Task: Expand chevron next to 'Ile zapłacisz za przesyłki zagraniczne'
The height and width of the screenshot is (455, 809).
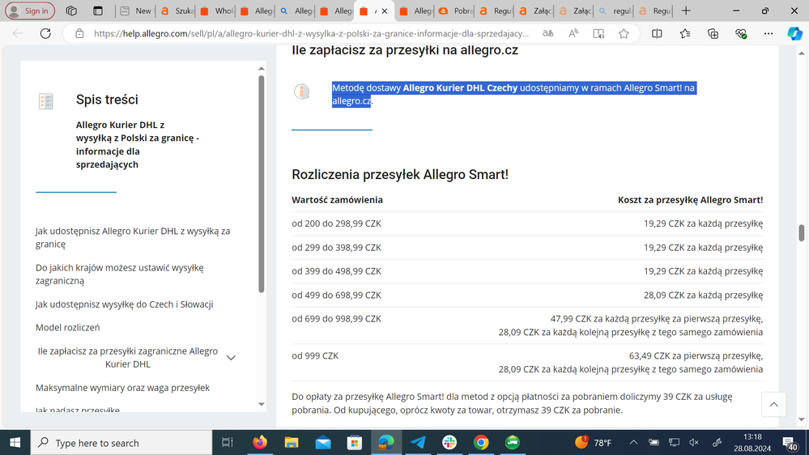Action: click(x=231, y=358)
